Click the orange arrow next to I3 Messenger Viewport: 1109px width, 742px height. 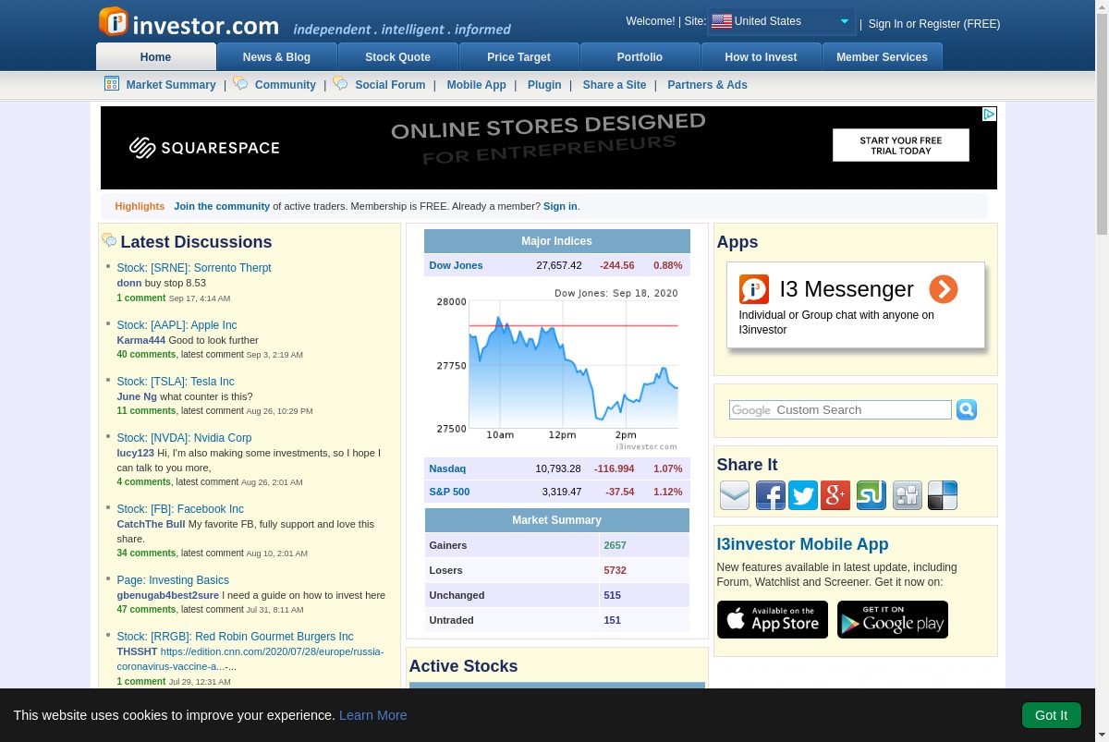[x=944, y=289]
